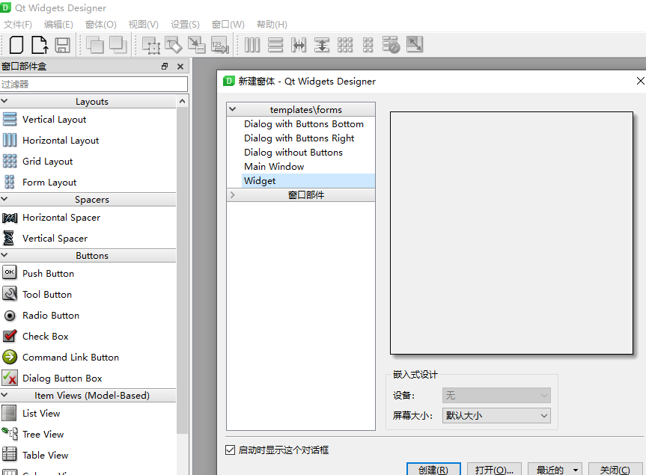Pick Check Box from the widget box
The width and height of the screenshot is (646, 475).
pyautogui.click(x=88, y=337)
